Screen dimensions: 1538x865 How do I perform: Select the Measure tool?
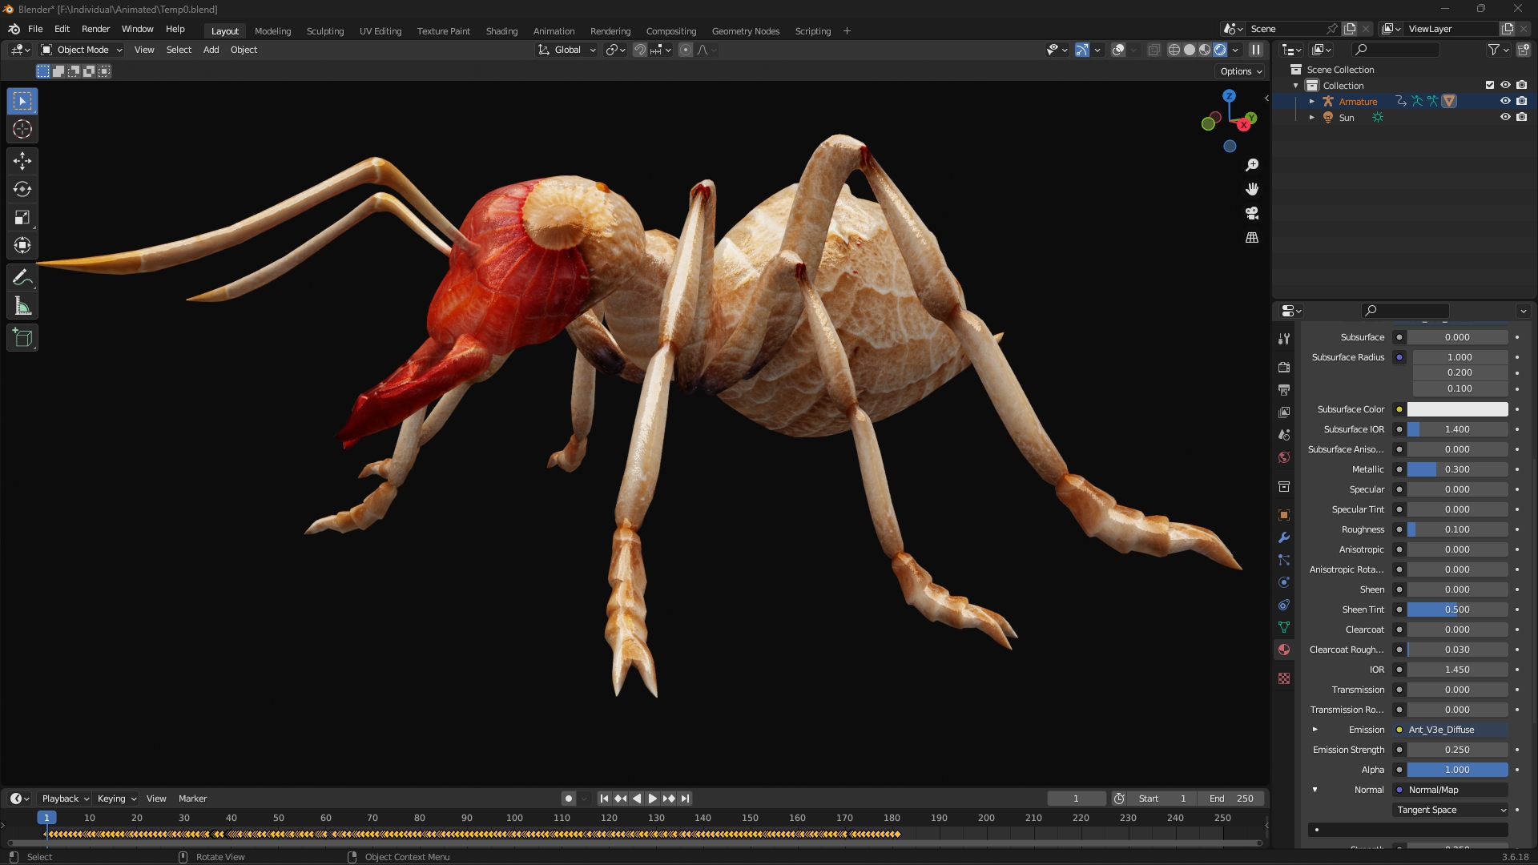click(x=22, y=306)
